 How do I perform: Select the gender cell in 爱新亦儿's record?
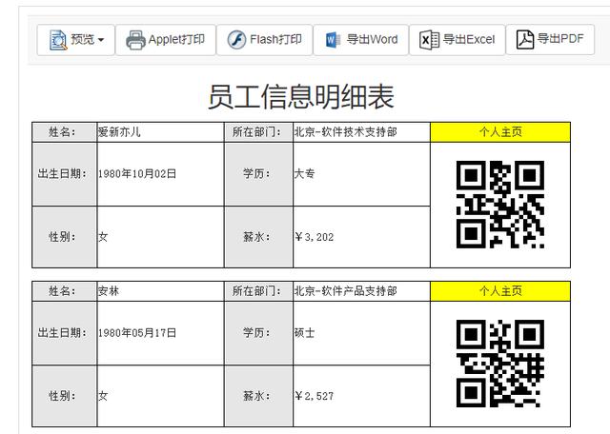pos(160,237)
